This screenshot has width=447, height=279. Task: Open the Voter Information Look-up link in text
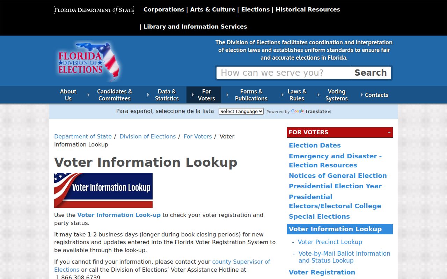pos(119,215)
